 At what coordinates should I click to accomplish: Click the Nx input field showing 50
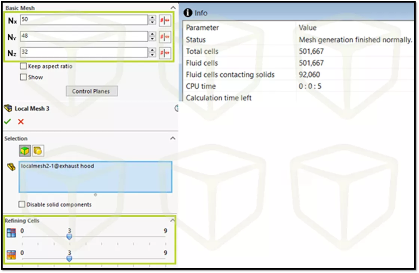(84, 20)
